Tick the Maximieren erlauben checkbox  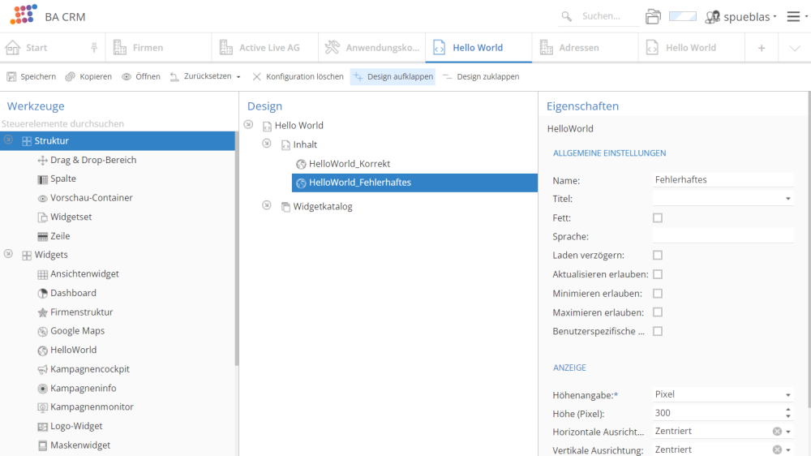click(658, 312)
